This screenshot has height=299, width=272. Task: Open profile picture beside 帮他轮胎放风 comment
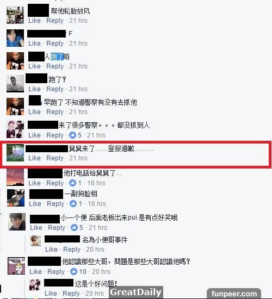click(15, 15)
